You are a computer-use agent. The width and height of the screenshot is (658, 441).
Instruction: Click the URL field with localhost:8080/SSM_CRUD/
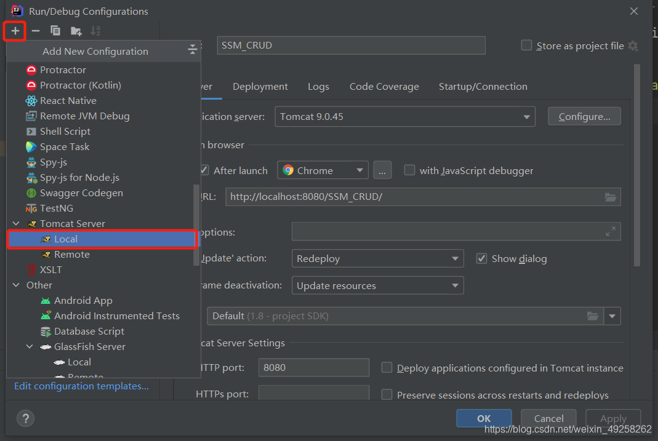423,197
